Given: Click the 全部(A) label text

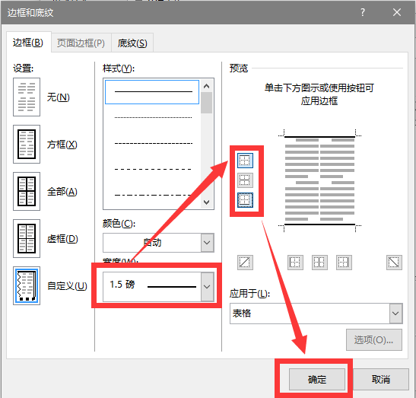Looking at the screenshot, I should click(62, 192).
